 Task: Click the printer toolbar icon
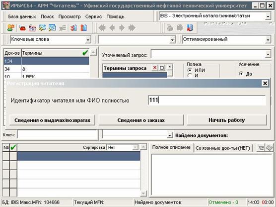pos(170,28)
